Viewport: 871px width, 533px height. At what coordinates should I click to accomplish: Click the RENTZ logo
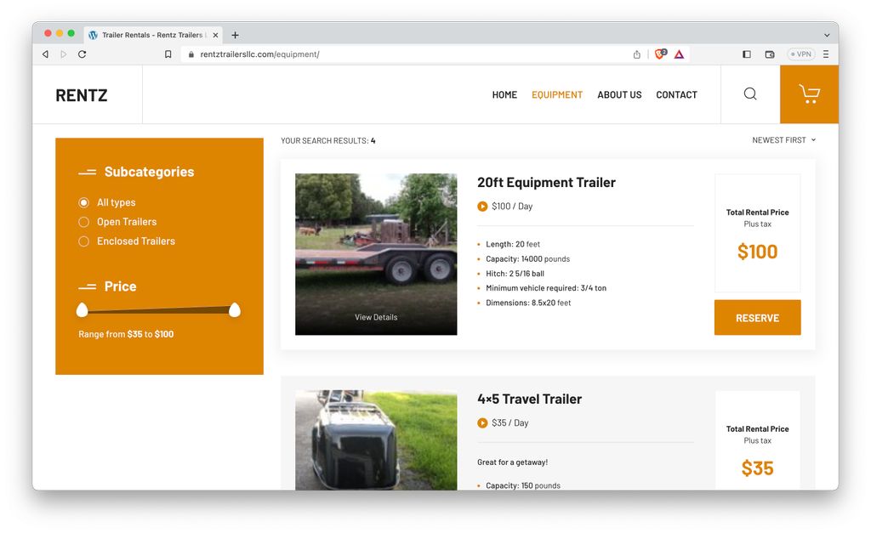82,95
